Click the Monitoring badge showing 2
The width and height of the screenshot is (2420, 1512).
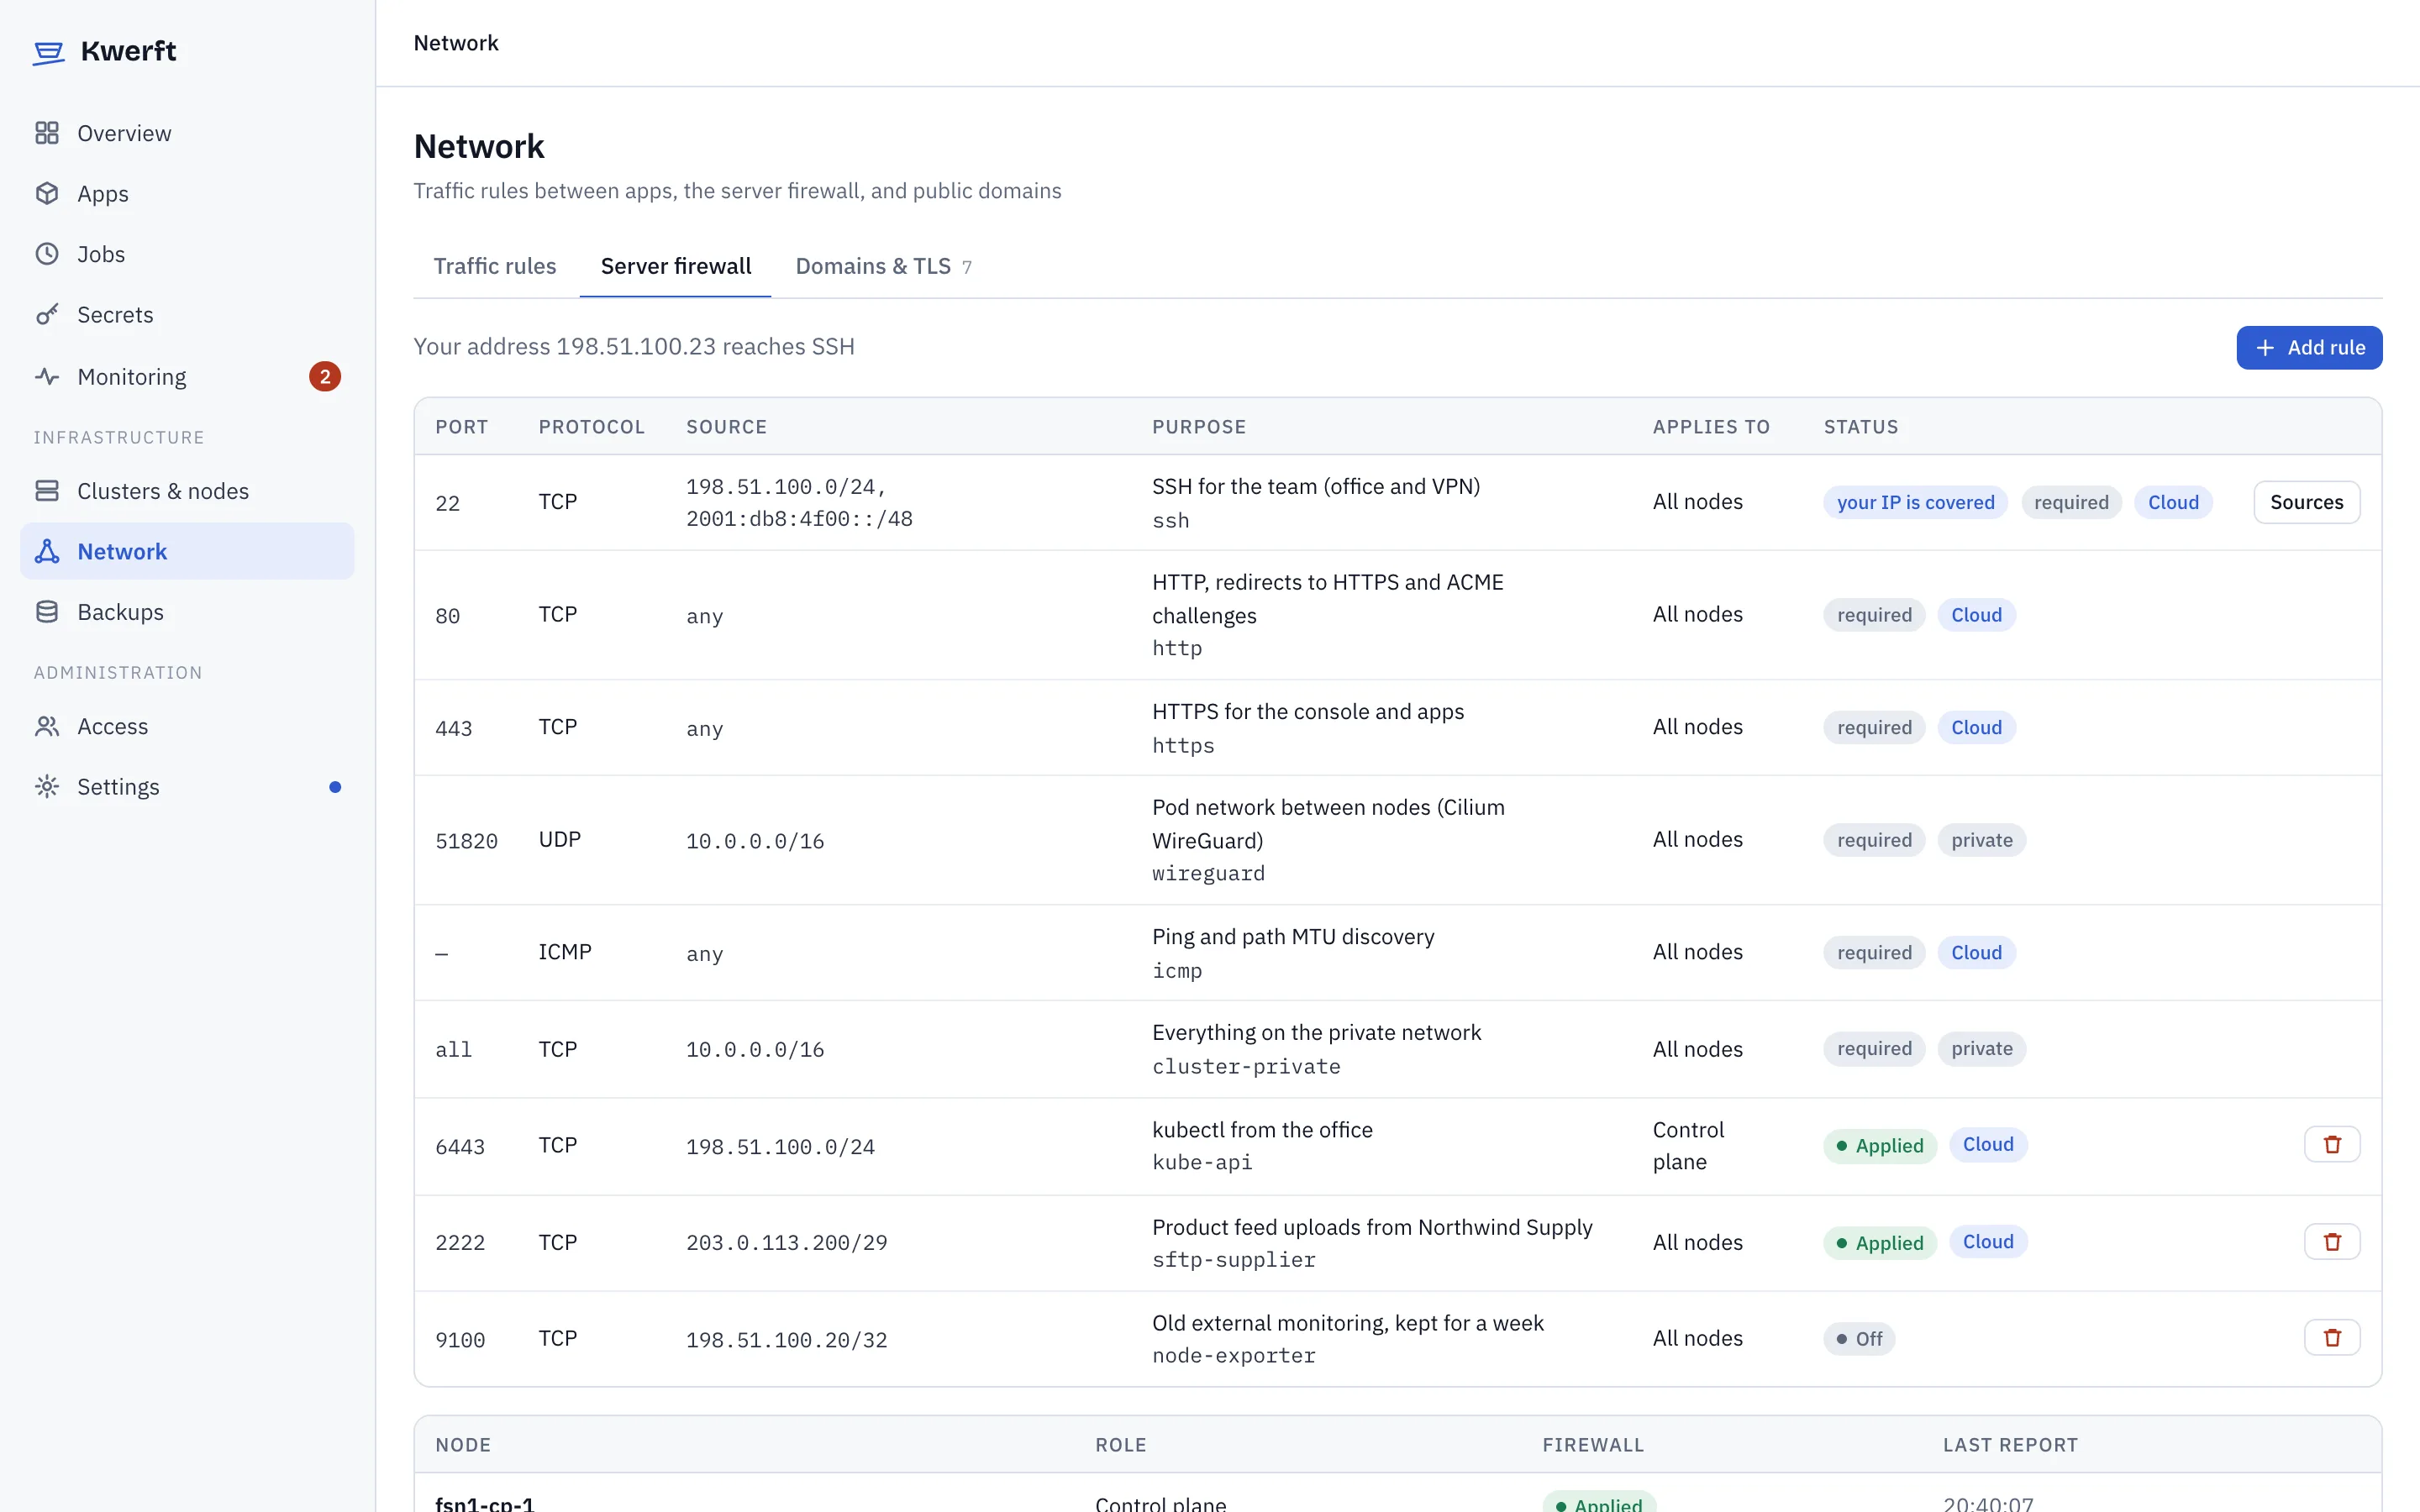[325, 376]
